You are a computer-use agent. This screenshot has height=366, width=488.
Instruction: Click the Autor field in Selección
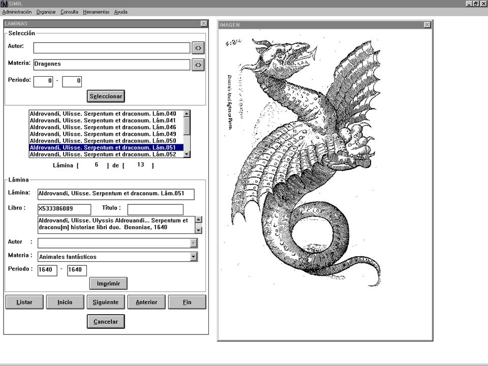click(x=112, y=48)
